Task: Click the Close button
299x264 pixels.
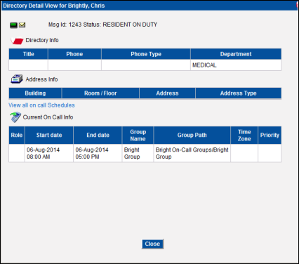Action: (152, 244)
